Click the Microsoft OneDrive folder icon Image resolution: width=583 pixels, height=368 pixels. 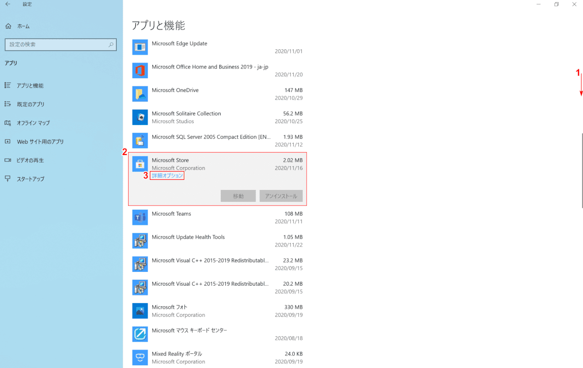point(140,94)
